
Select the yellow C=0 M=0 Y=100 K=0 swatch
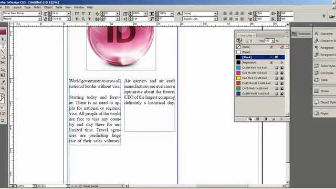point(260,78)
